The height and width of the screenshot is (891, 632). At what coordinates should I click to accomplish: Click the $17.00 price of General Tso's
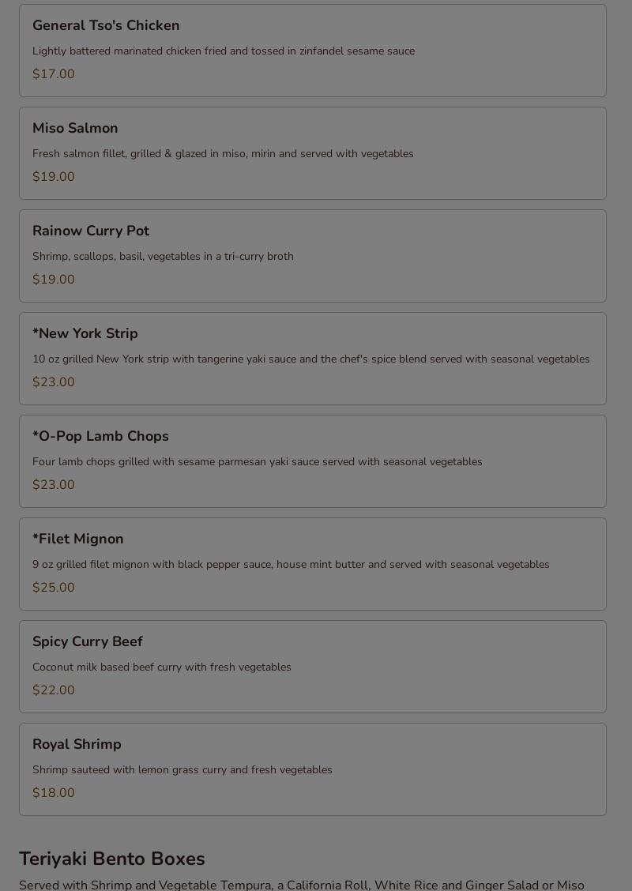click(x=54, y=74)
